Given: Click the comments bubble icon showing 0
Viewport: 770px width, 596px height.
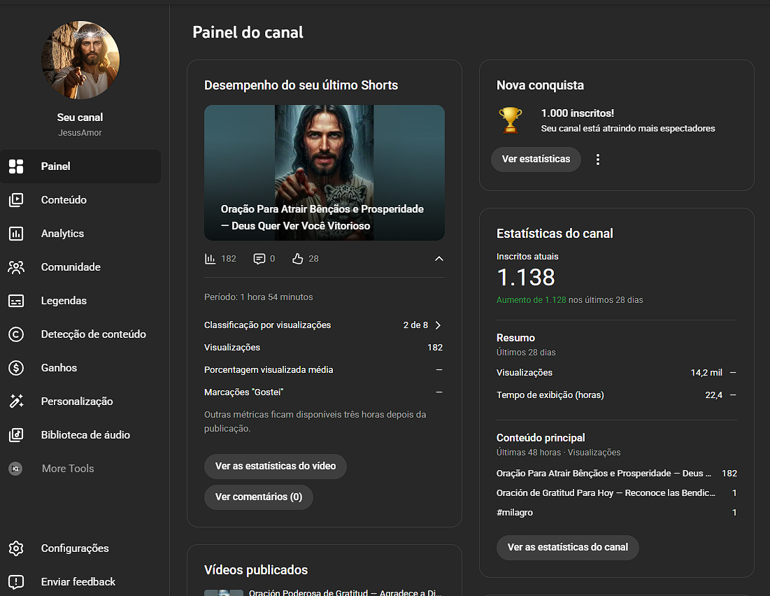Looking at the screenshot, I should [x=259, y=259].
